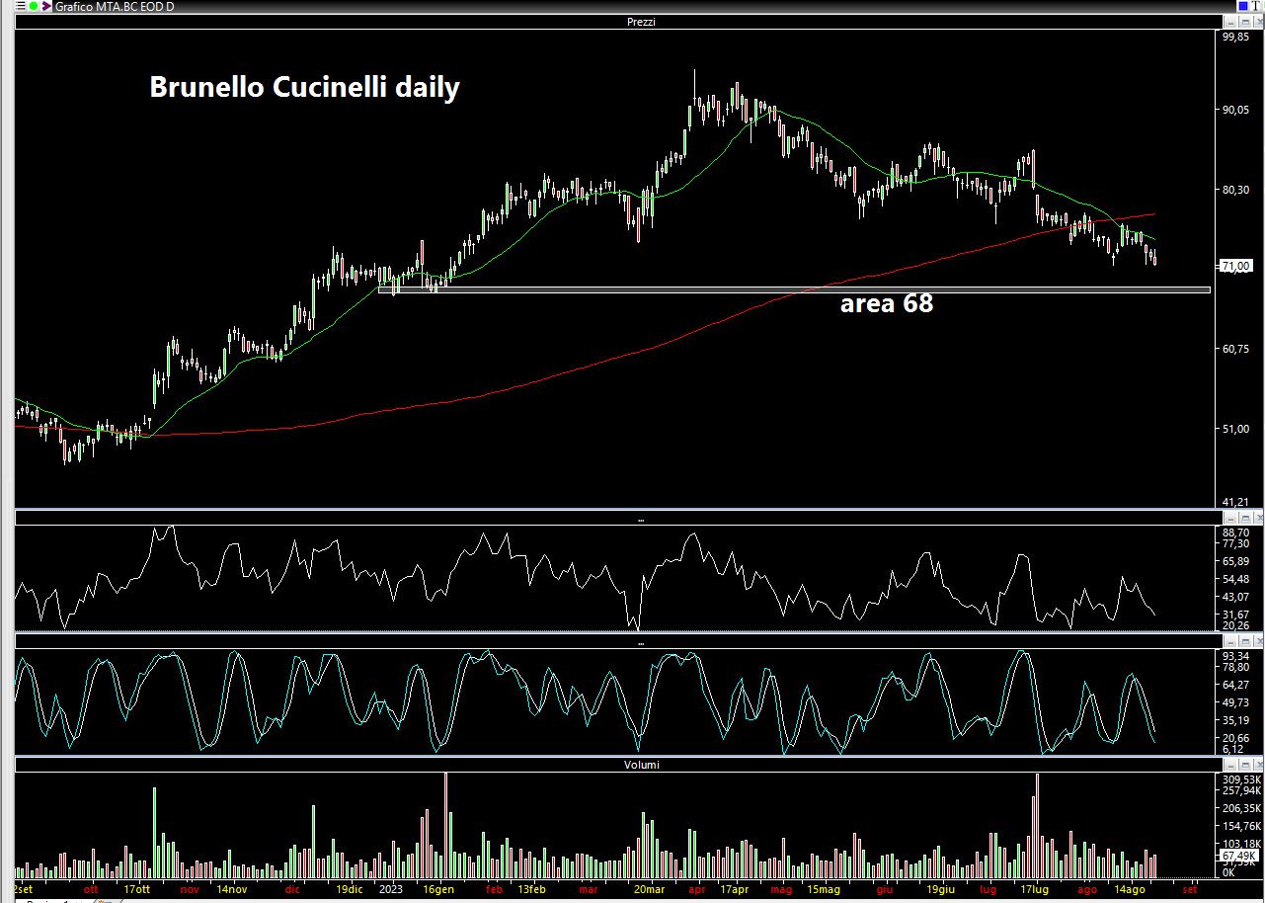The image size is (1265, 903).
Task: Maximize the first oscillator panel
Action: (1245, 518)
